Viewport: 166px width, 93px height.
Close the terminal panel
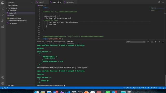(x=163, y=42)
